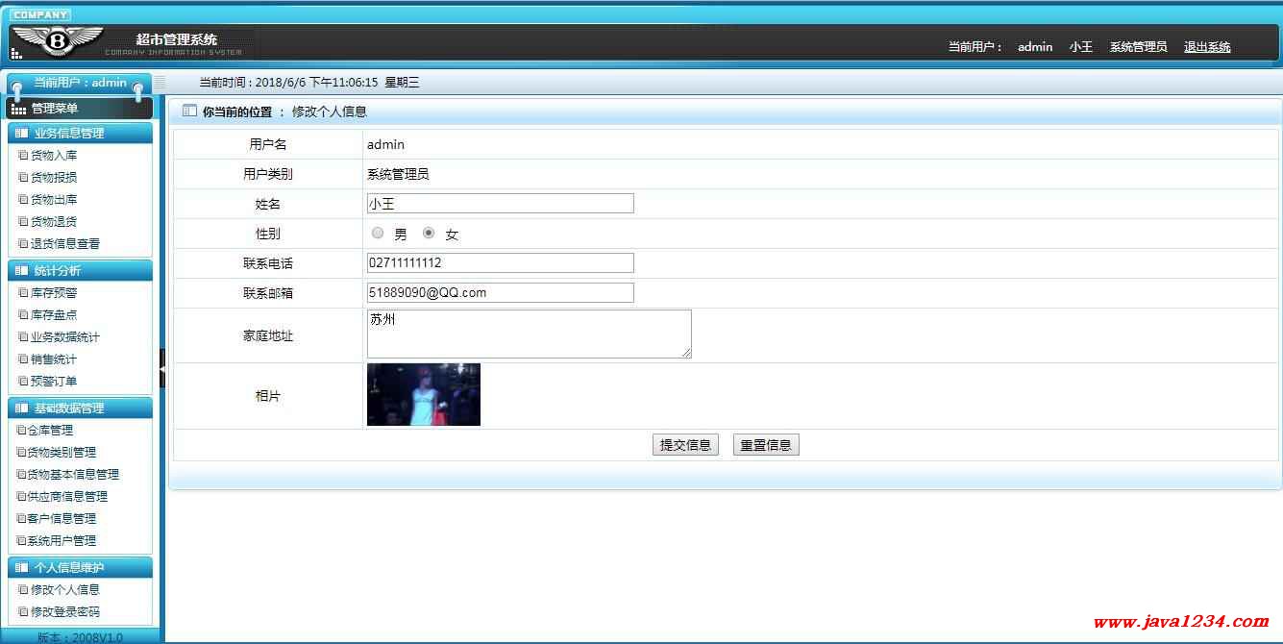1283x644 pixels.
Task: Click the icon beside 修改登录密码
Action: point(23,611)
